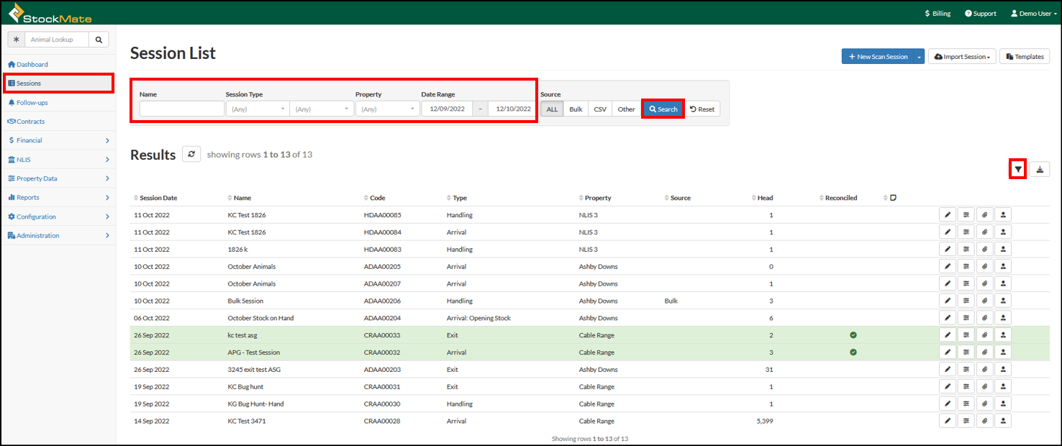This screenshot has width=1062, height=446.
Task: Search using the Animal Lookup magnifier
Action: pyautogui.click(x=99, y=39)
